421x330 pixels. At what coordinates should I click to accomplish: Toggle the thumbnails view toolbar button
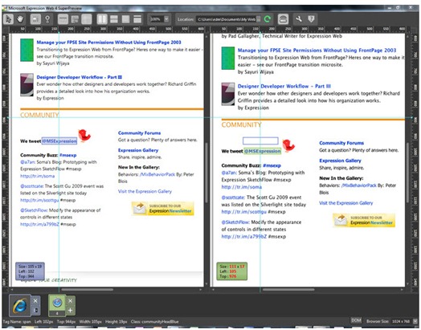[35, 19]
